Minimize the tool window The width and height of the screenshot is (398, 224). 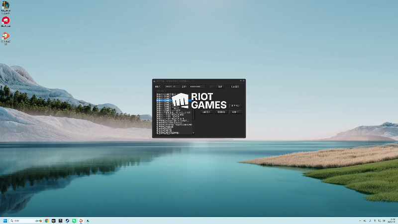pos(241,81)
